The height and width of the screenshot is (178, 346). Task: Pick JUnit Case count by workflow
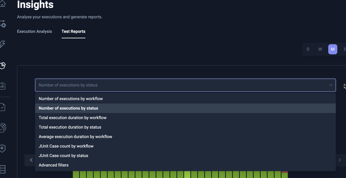pos(185,146)
